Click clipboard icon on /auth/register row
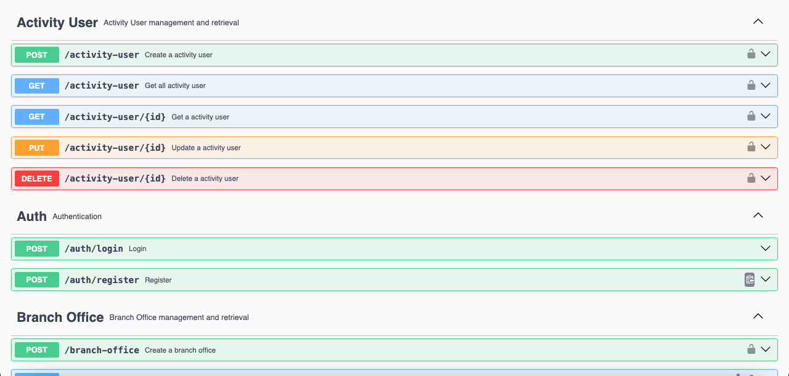The image size is (789, 376). 749,279
